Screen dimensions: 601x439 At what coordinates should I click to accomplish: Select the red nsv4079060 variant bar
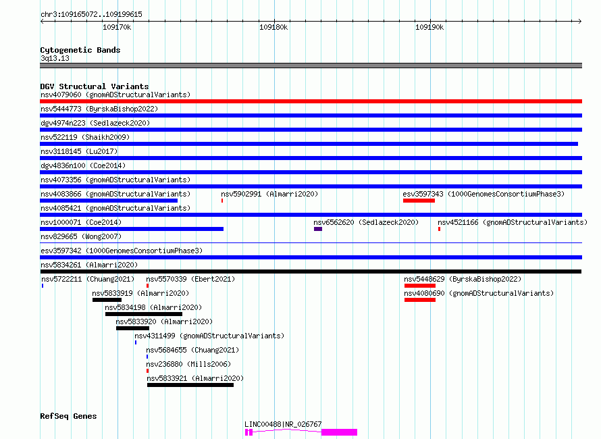(x=311, y=101)
